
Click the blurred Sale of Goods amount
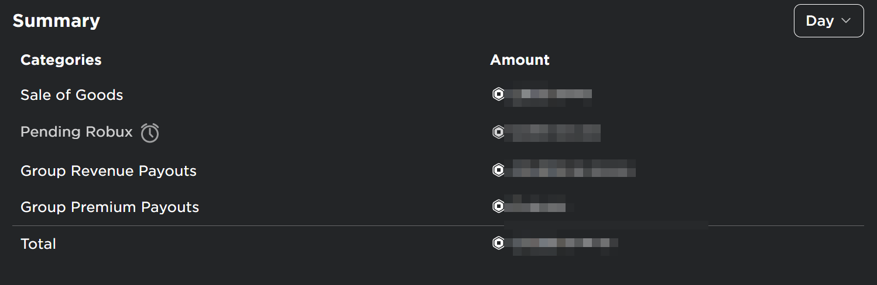point(549,95)
